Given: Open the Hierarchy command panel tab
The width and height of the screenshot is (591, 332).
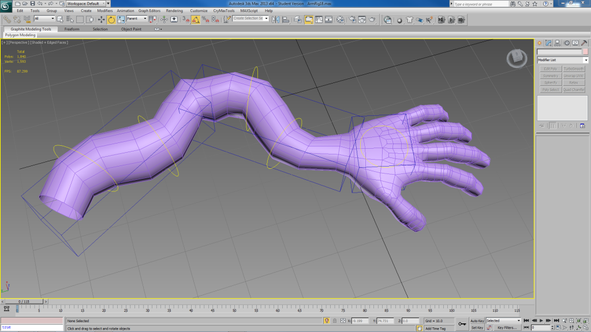Looking at the screenshot, I should (558, 43).
